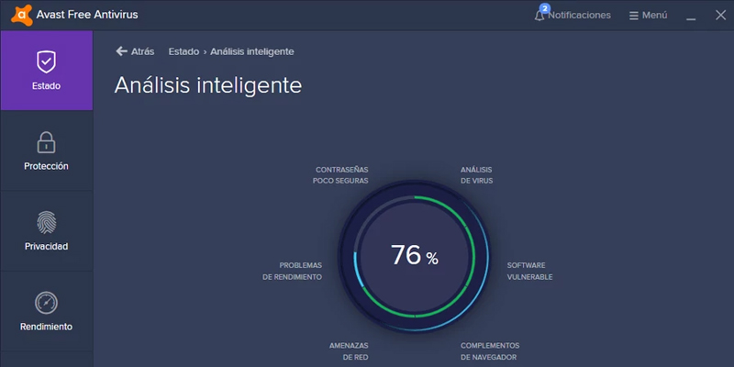Click the Notificaciones label
This screenshot has height=367, width=734.
580,16
